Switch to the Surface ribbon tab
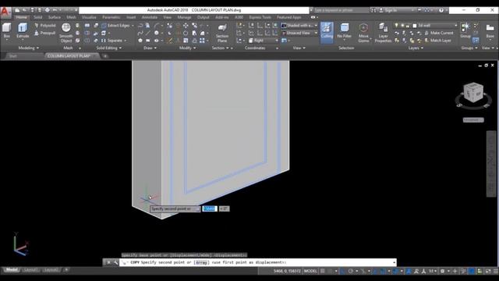Viewport: 499px width, 281px height. point(55,17)
